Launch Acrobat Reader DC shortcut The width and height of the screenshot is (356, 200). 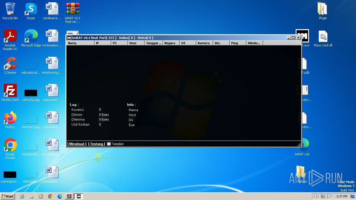[x=10, y=40]
